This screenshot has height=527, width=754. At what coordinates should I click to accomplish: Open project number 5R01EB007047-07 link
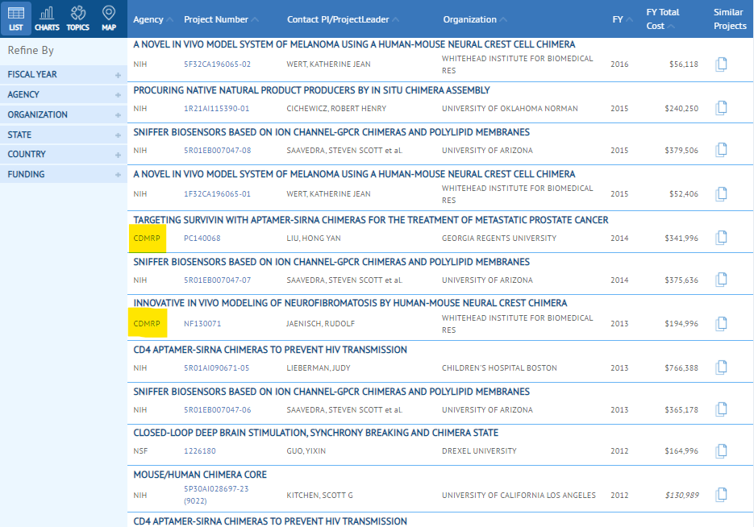click(218, 280)
